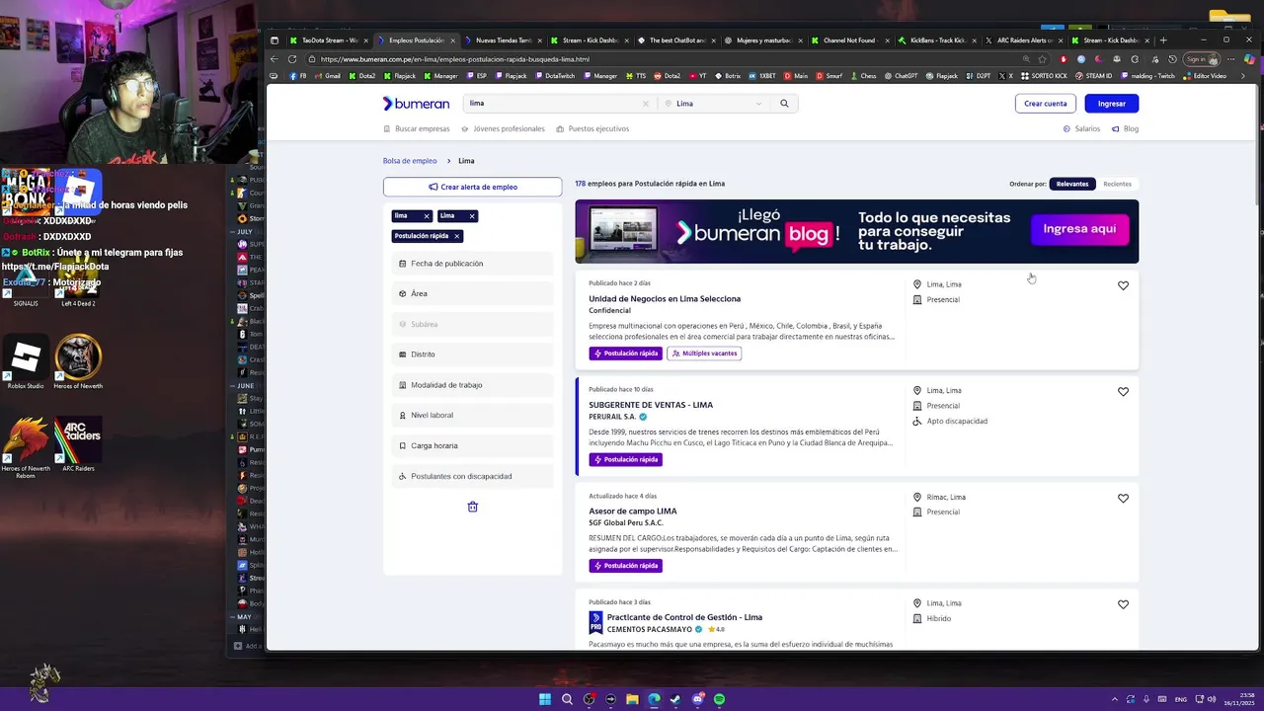This screenshot has width=1264, height=711.
Task: Open Spotify from the taskbar
Action: pos(719,699)
